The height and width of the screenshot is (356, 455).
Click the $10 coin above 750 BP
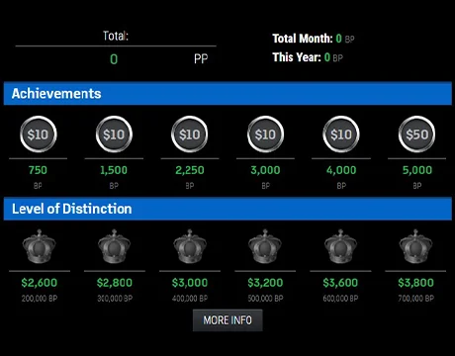tap(39, 134)
